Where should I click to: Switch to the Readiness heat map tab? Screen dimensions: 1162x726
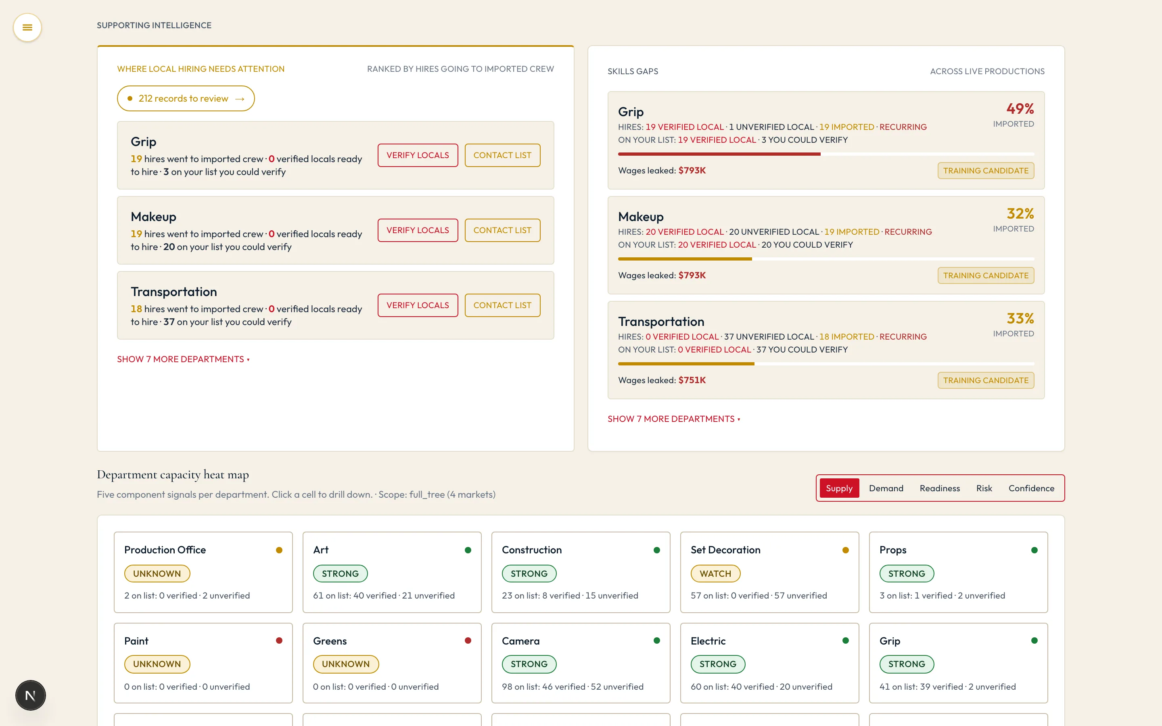[939, 488]
